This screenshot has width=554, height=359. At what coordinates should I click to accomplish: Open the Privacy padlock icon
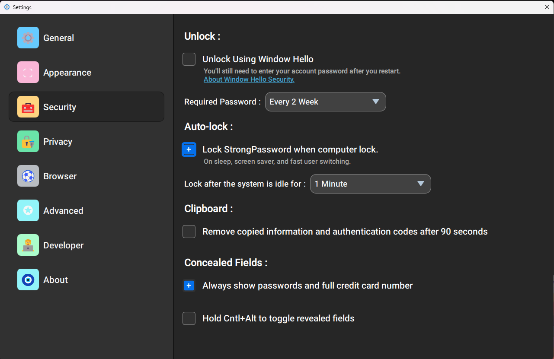coord(28,141)
